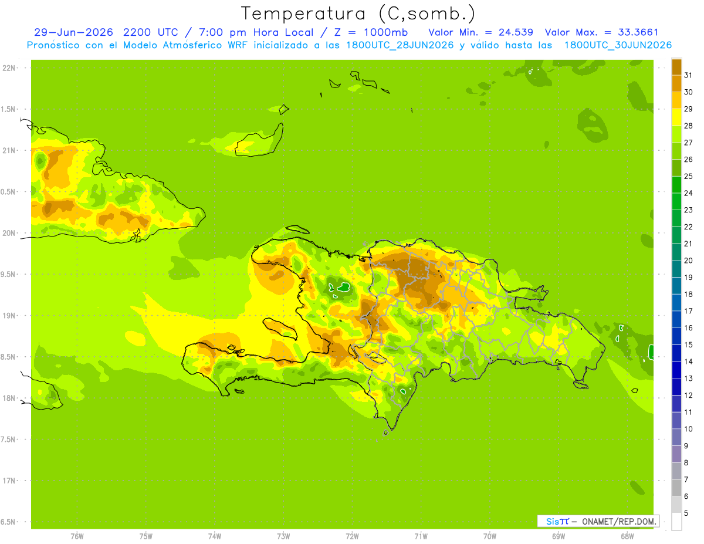Pick the brown legend swatch above 31
Image resolution: width=704 pixels, height=544 pixels.
point(676,67)
